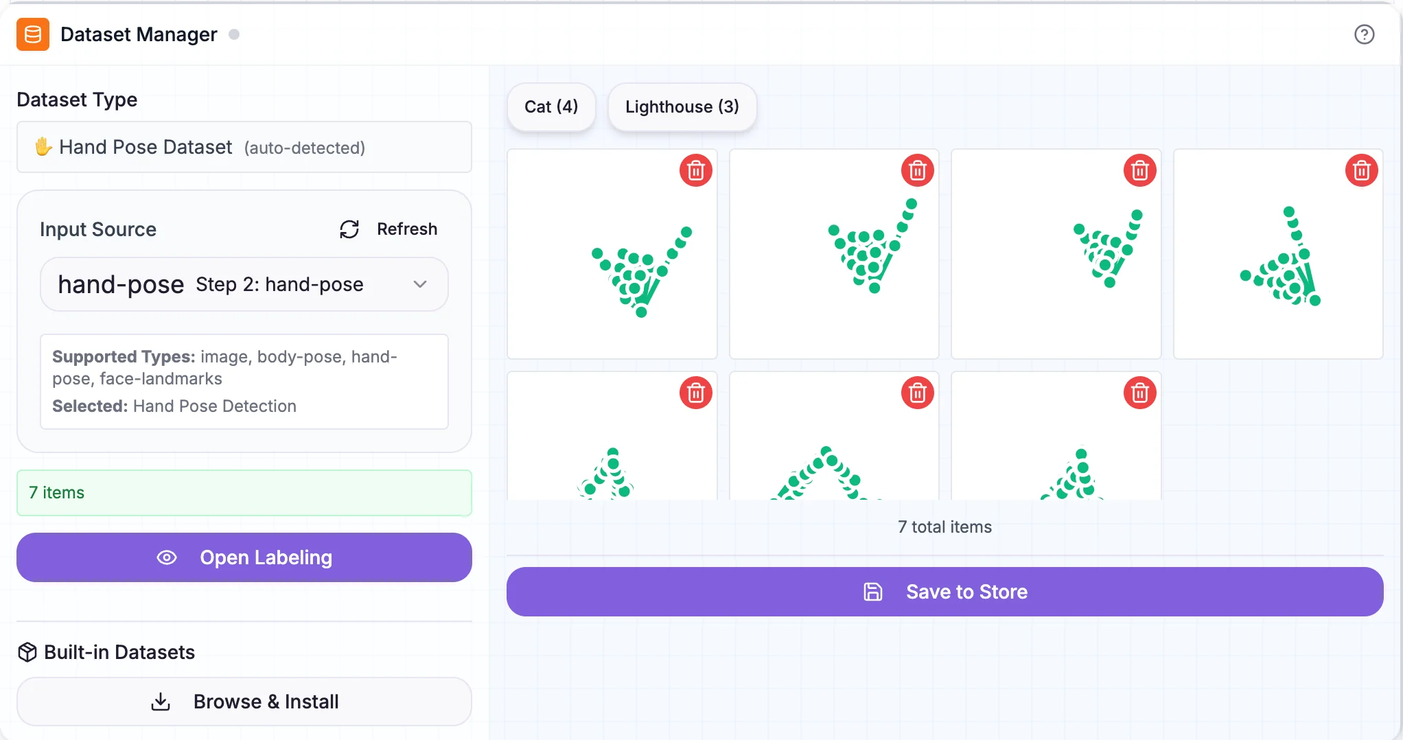Click the help question mark icon
The height and width of the screenshot is (740, 1403).
coord(1364,34)
